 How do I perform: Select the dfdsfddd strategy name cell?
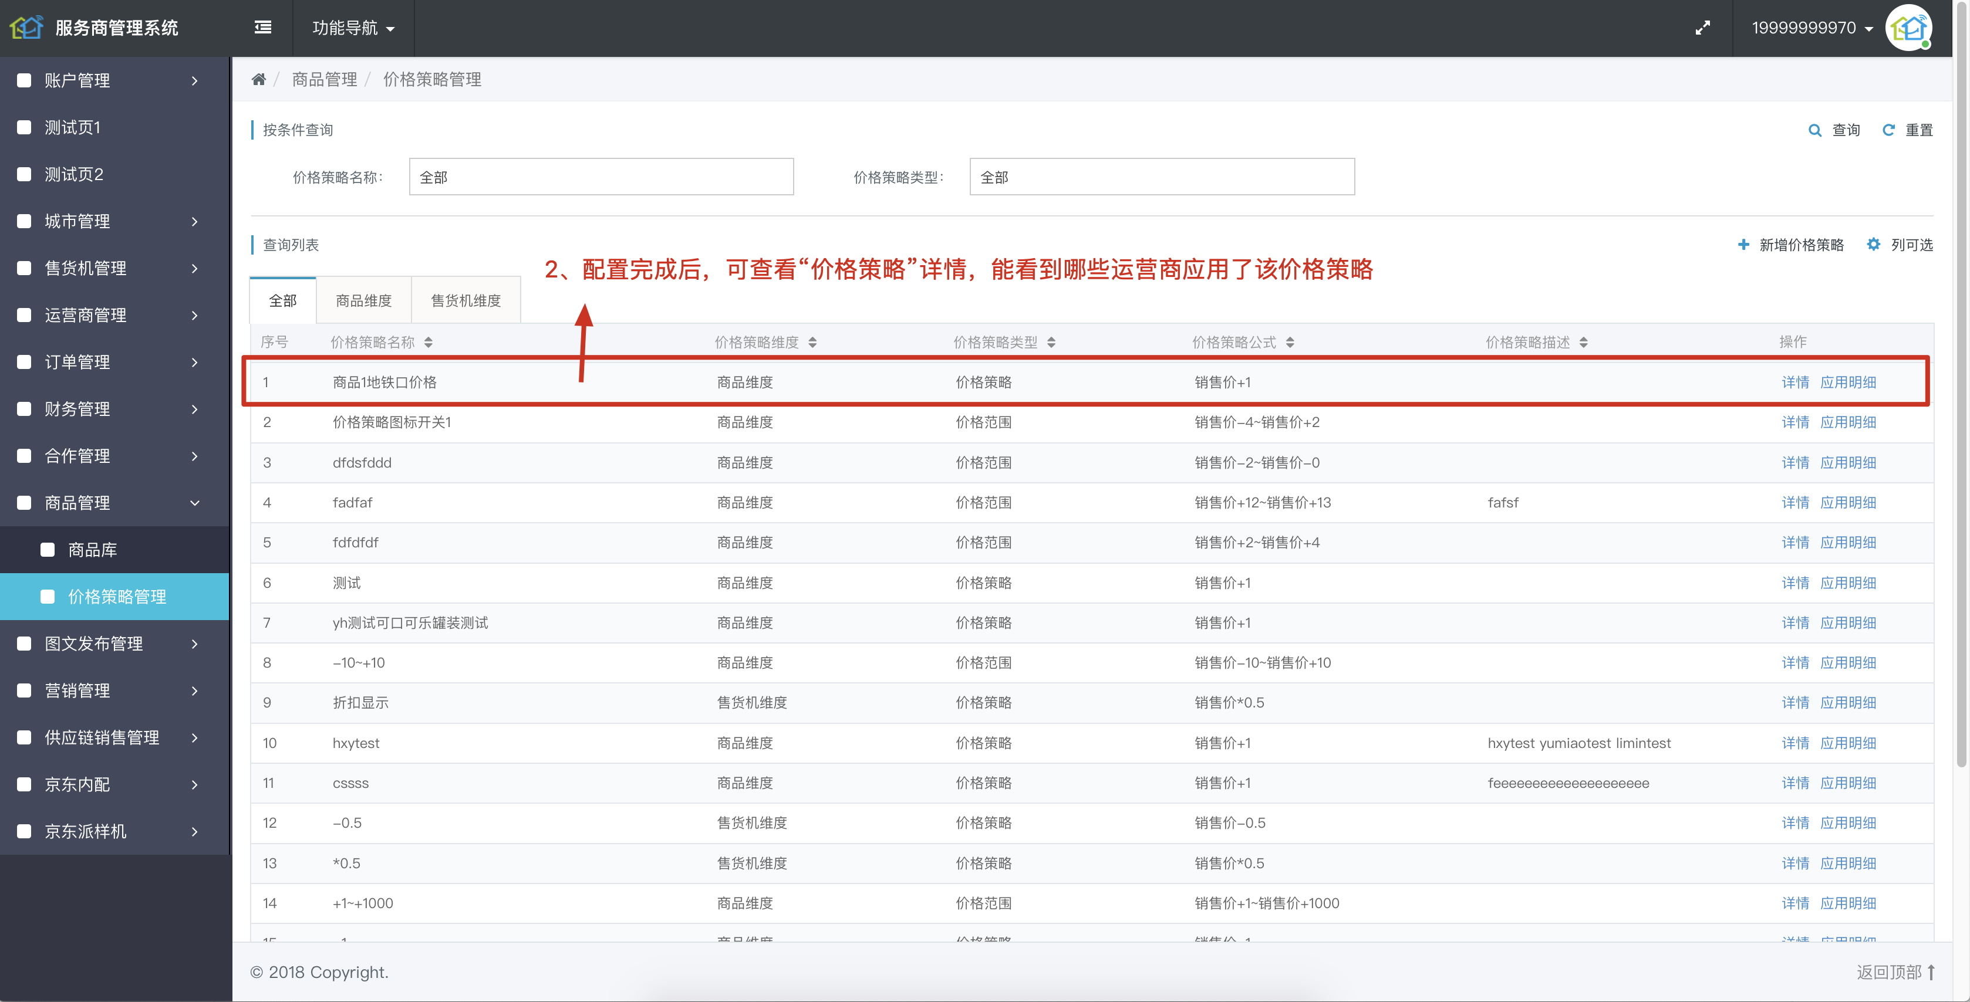click(362, 462)
